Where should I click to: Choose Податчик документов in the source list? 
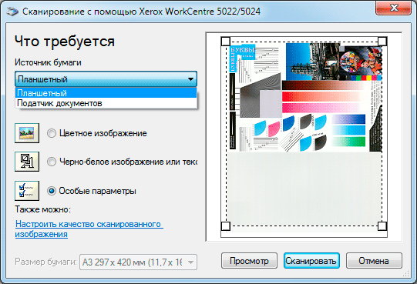pyautogui.click(x=106, y=103)
